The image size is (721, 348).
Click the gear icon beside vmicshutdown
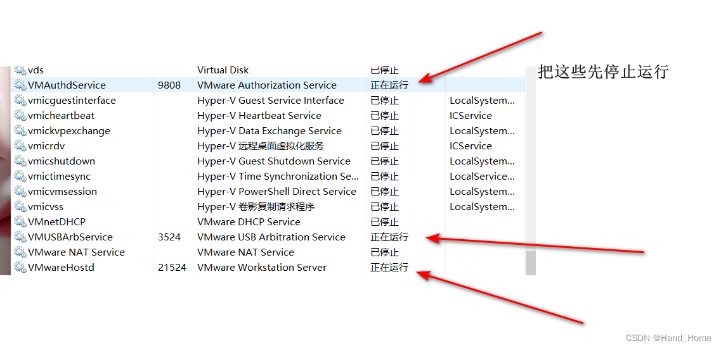pos(20,161)
